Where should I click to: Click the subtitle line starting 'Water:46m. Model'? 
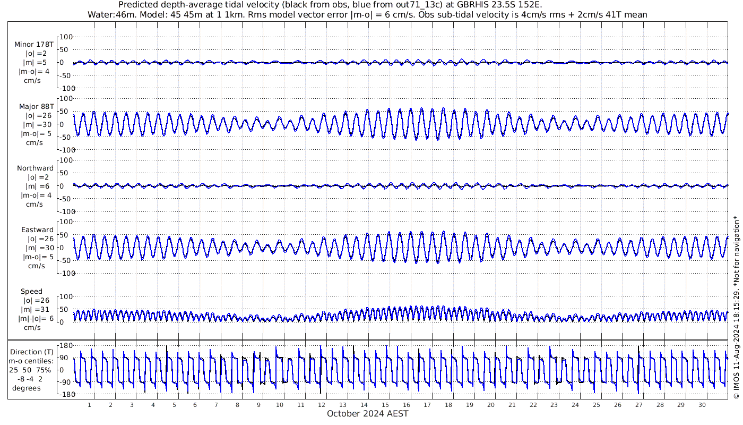coord(367,14)
